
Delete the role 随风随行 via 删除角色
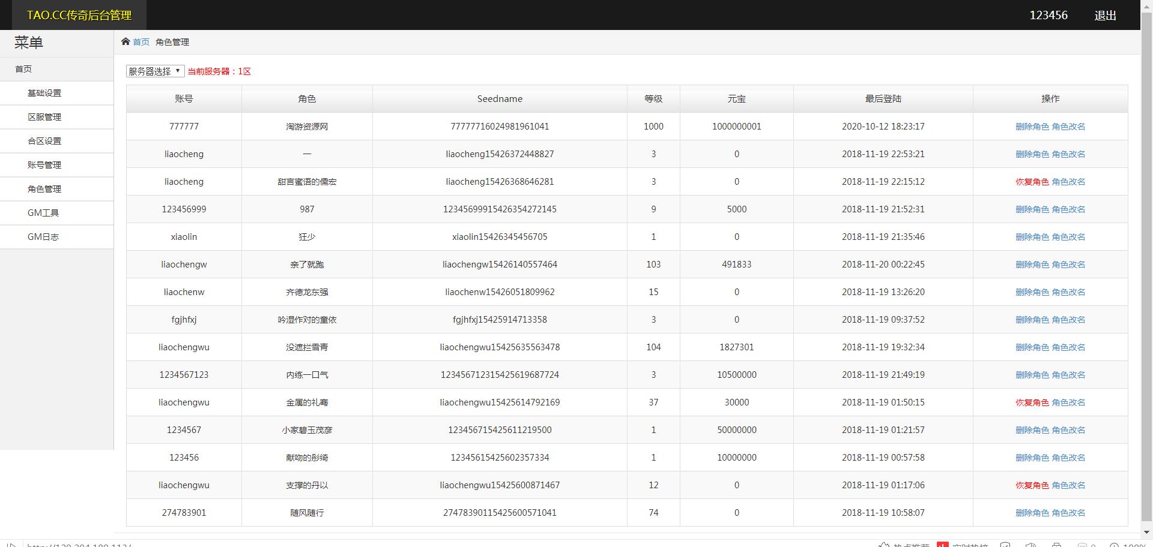(1032, 513)
